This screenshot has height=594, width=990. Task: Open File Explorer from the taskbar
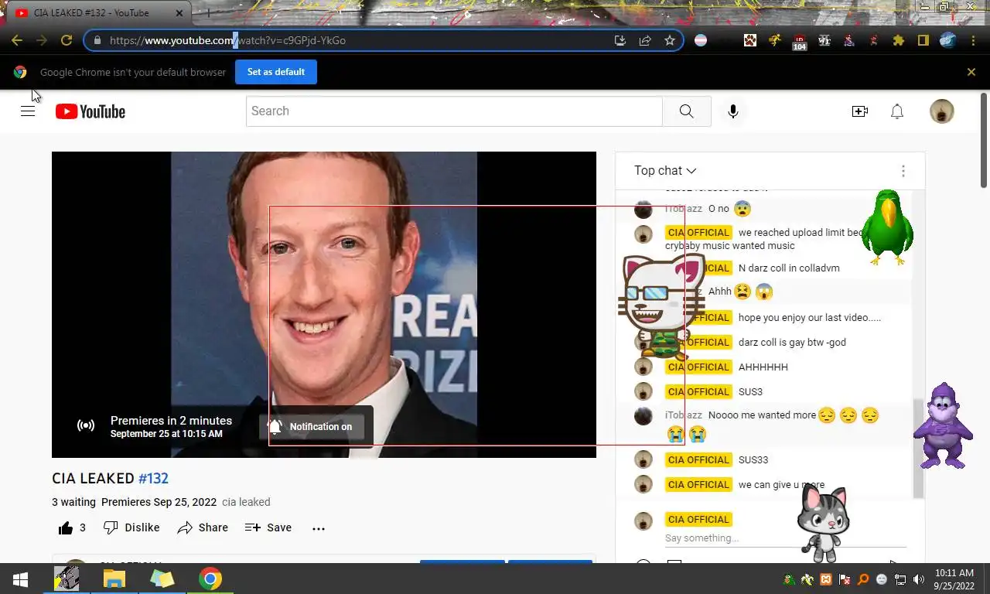point(114,579)
